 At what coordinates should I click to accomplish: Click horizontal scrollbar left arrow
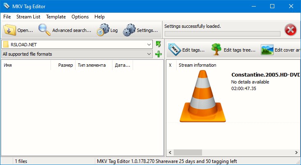click(170, 153)
